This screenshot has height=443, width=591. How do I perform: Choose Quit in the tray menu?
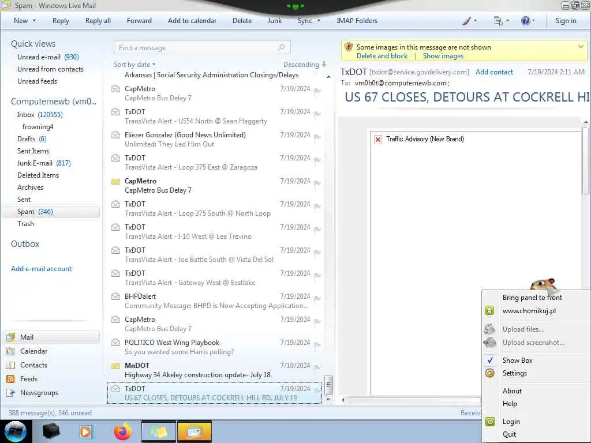509,434
